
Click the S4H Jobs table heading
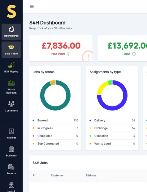coord(40,163)
